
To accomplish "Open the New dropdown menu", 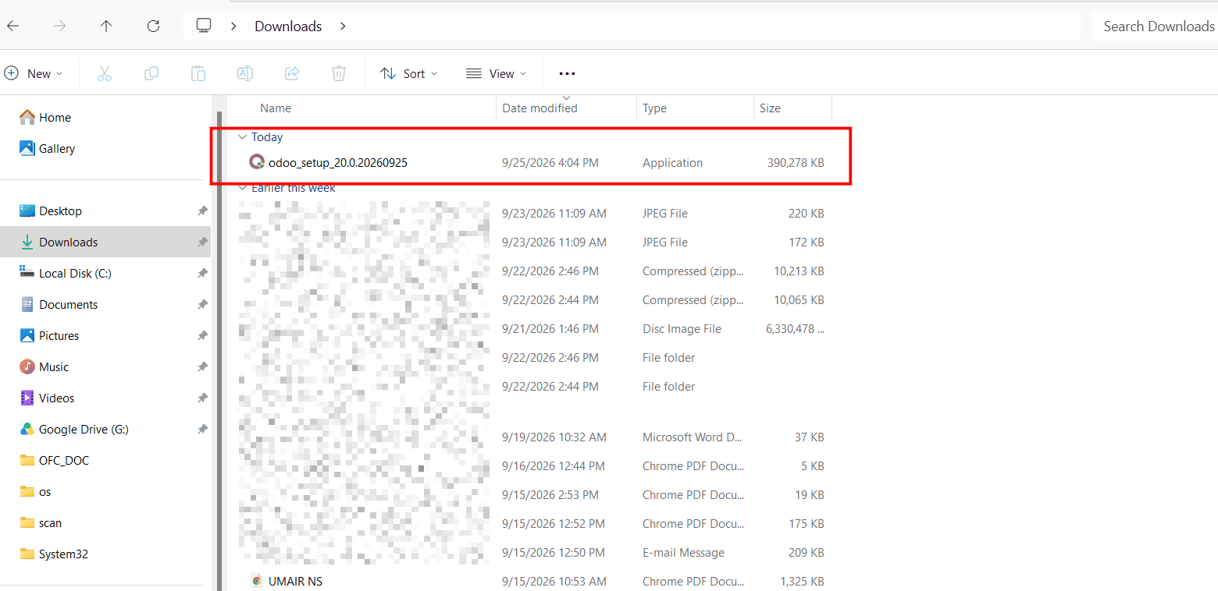I will coord(34,73).
